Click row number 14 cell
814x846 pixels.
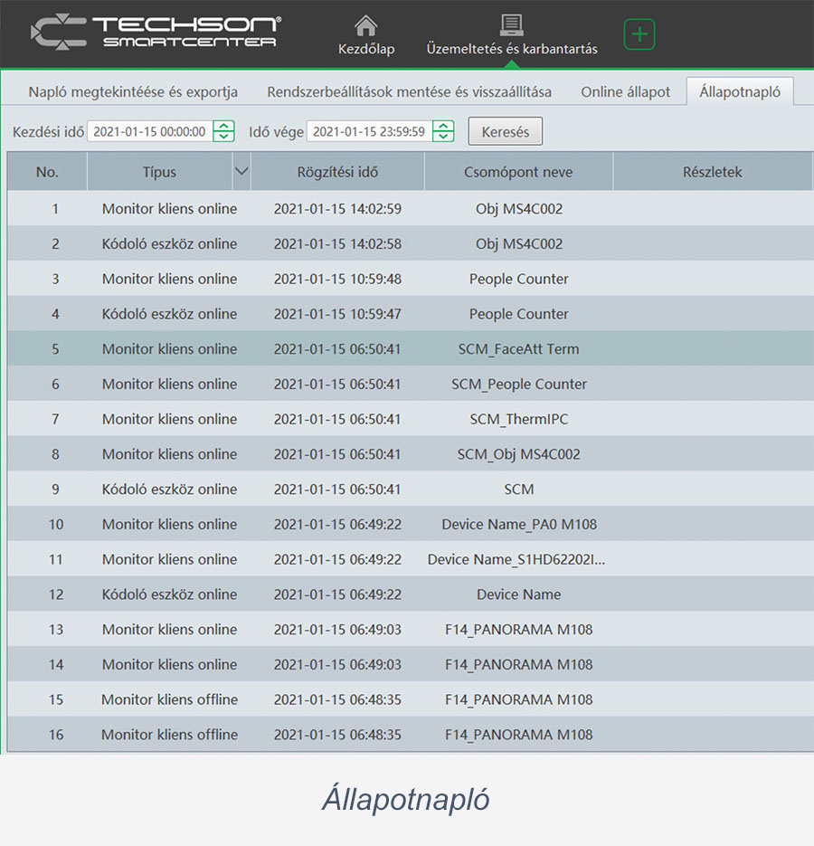55,665
